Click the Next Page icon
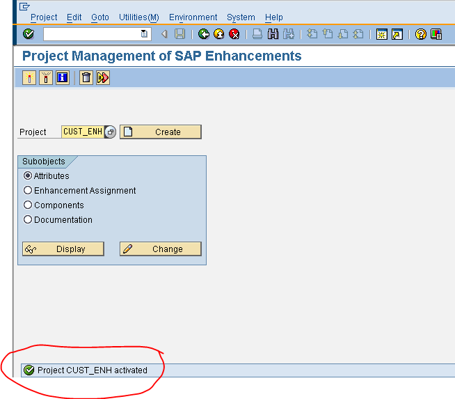Screen dimensions: 455x399 click(x=343, y=34)
